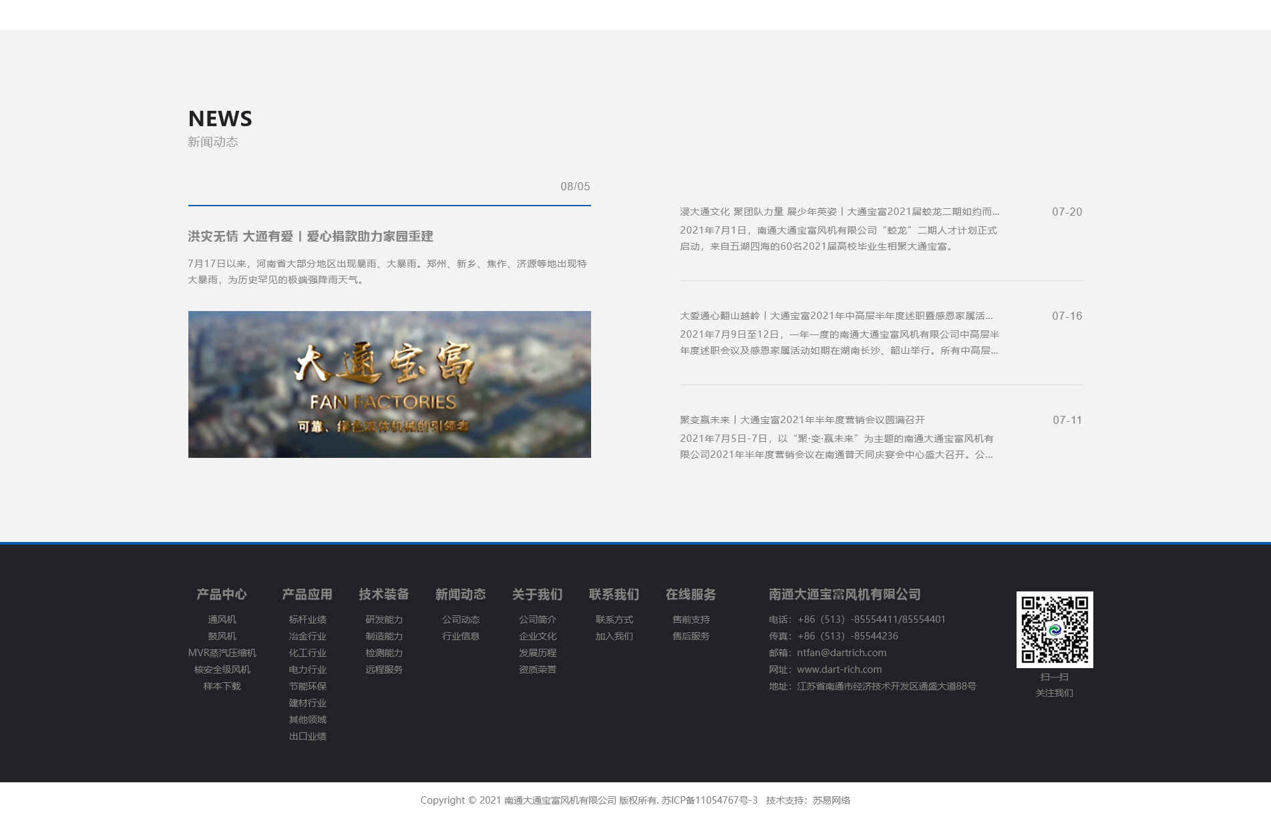Viewport: 1271px width, 817px height.
Task: Click the 关于我们 footer heading
Action: pos(538,594)
